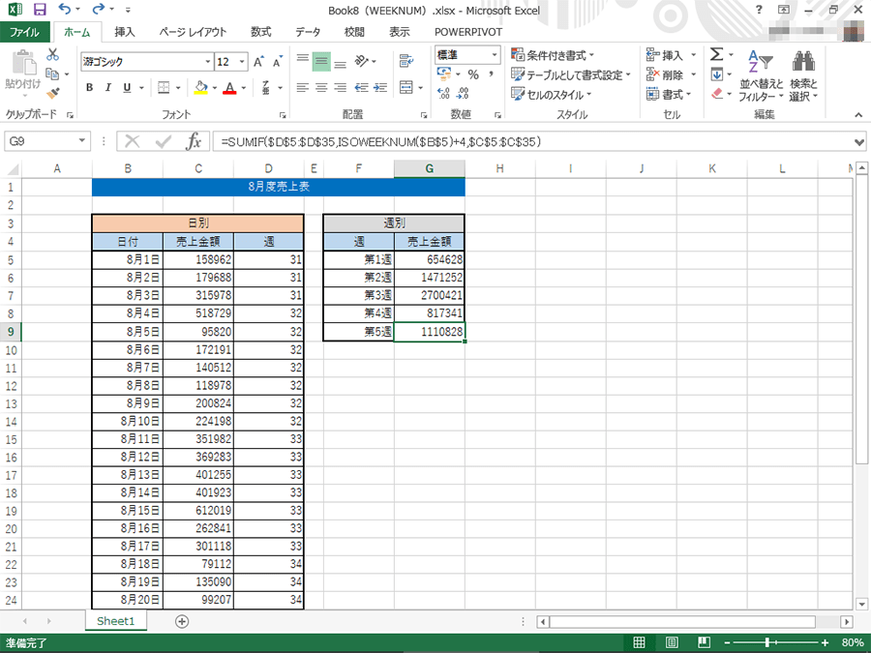Open the font size dropdown
Screen dimensions: 871x653
pos(242,62)
